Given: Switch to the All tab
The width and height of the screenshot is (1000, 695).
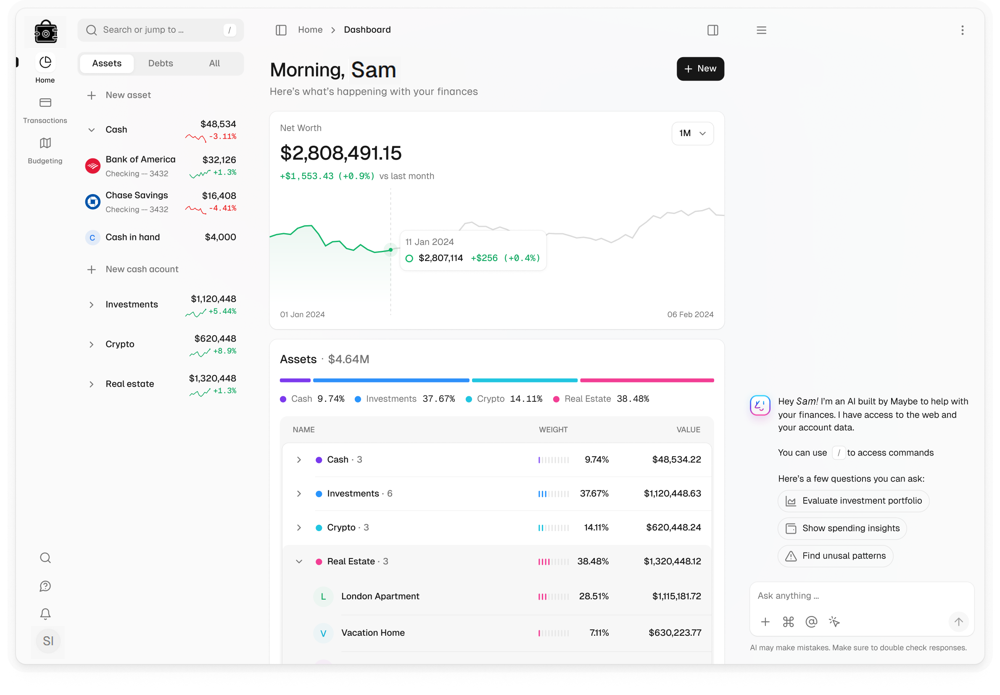Looking at the screenshot, I should (x=214, y=63).
